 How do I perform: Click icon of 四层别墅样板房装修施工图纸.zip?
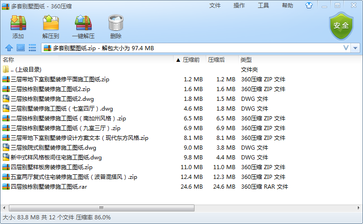point(6,167)
